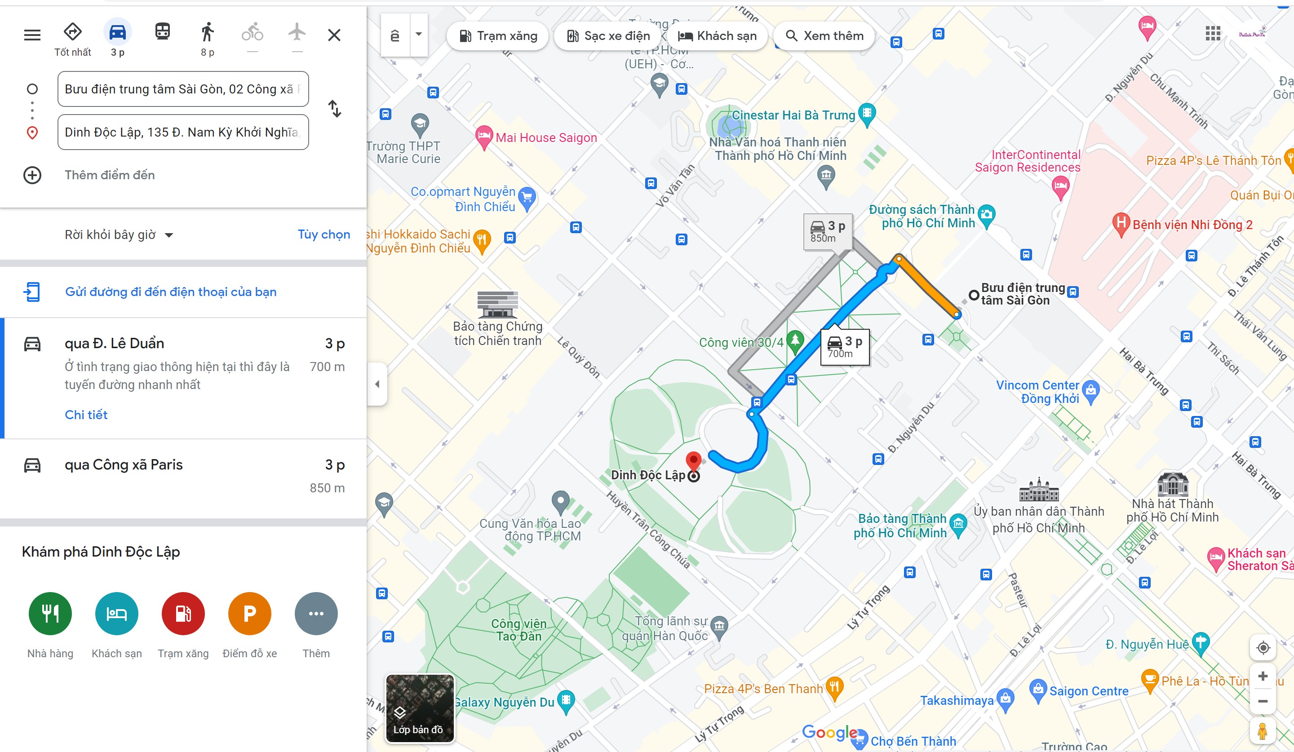Click the add destination plus icon
The height and width of the screenshot is (752, 1294).
(x=32, y=175)
